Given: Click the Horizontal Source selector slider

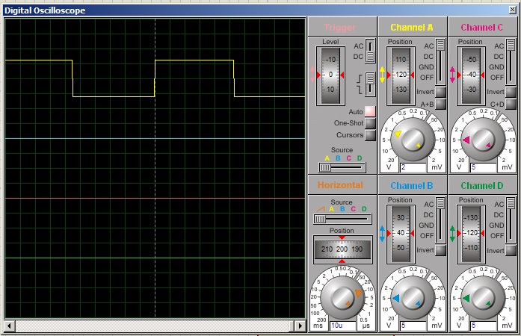Looking at the screenshot, I should pos(342,219).
